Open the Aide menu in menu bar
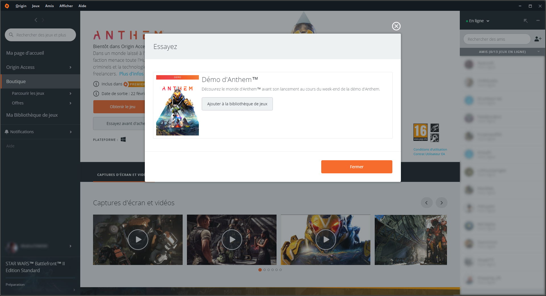 tap(82, 6)
